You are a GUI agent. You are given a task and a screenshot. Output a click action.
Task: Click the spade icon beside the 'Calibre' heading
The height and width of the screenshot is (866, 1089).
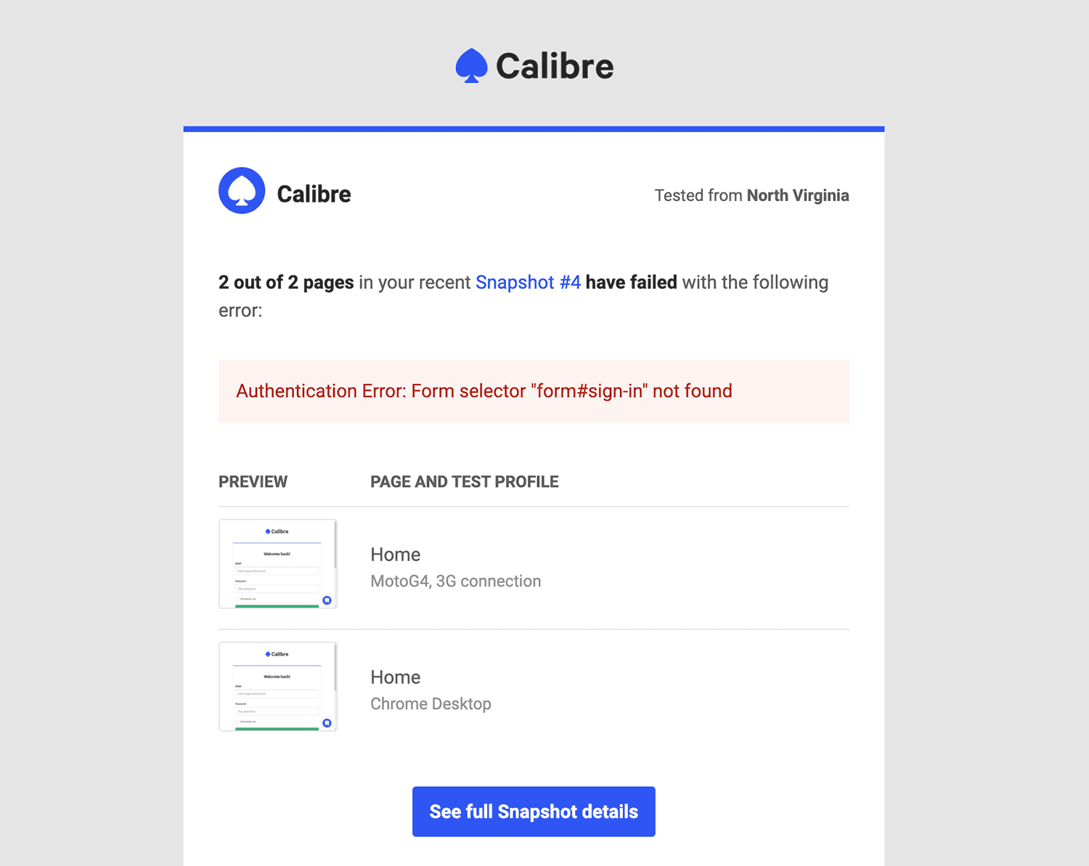point(242,190)
